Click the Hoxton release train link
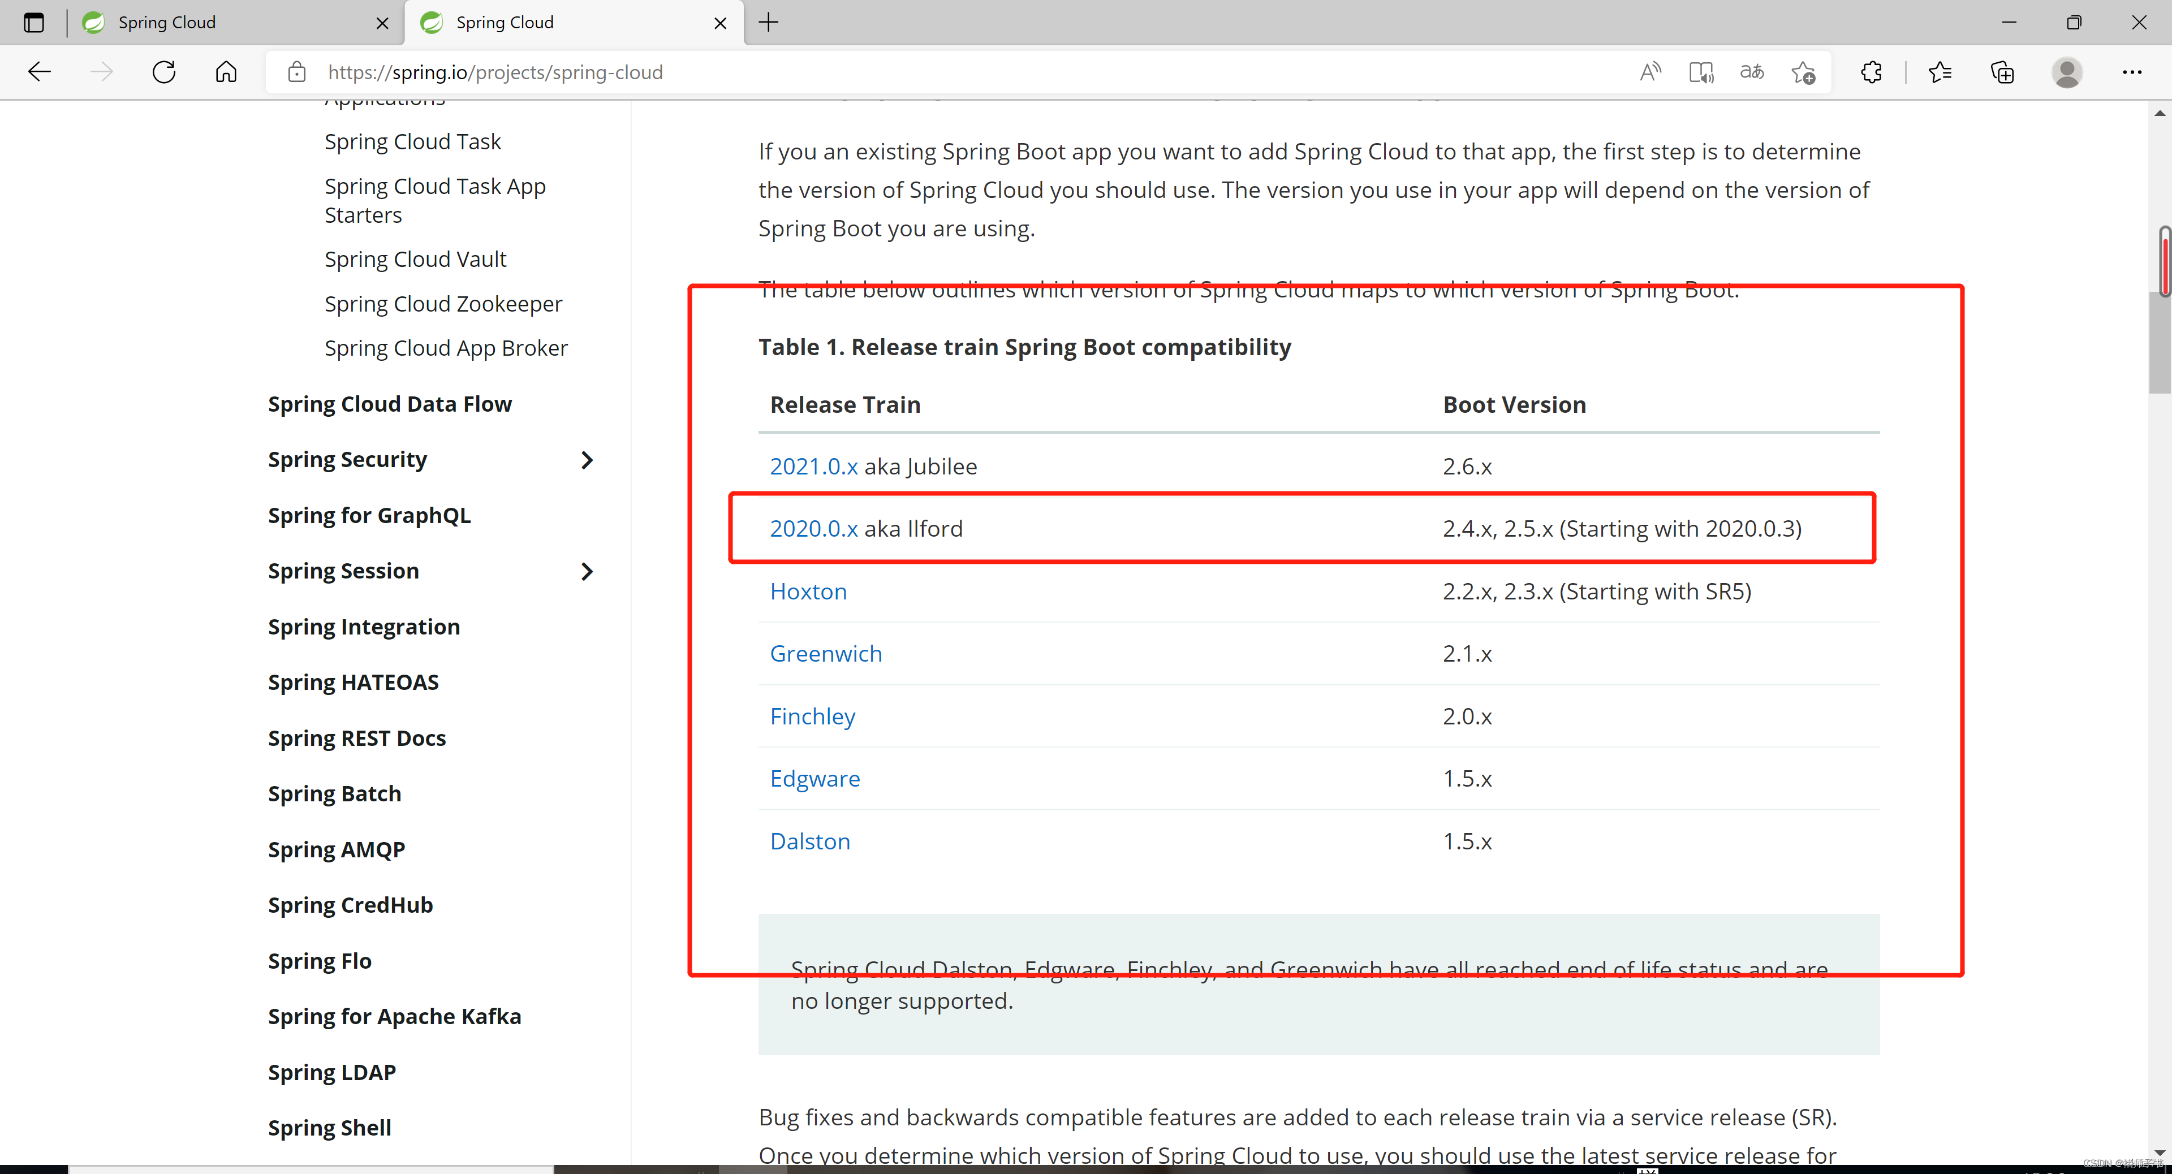The image size is (2172, 1174). [x=808, y=590]
